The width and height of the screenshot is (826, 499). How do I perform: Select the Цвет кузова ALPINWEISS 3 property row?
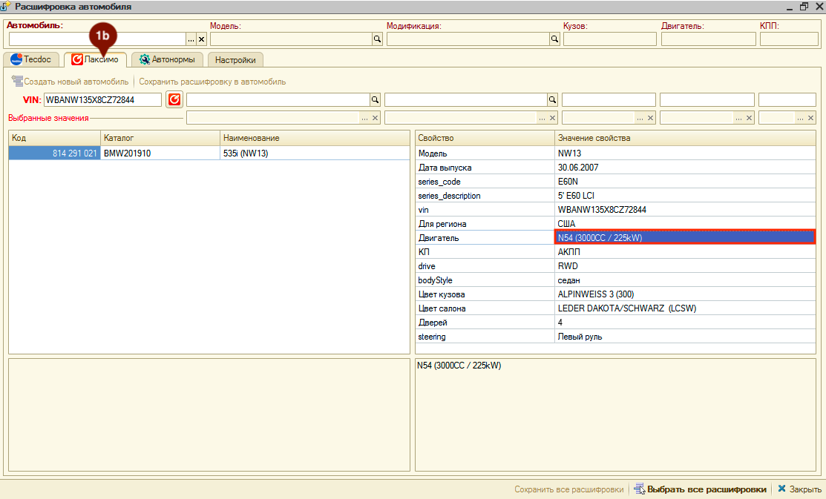[615, 294]
